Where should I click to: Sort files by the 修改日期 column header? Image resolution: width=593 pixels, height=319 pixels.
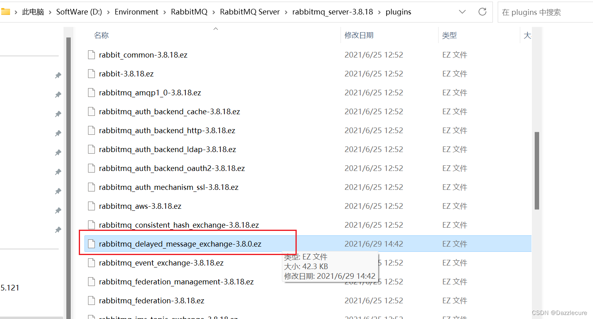359,35
